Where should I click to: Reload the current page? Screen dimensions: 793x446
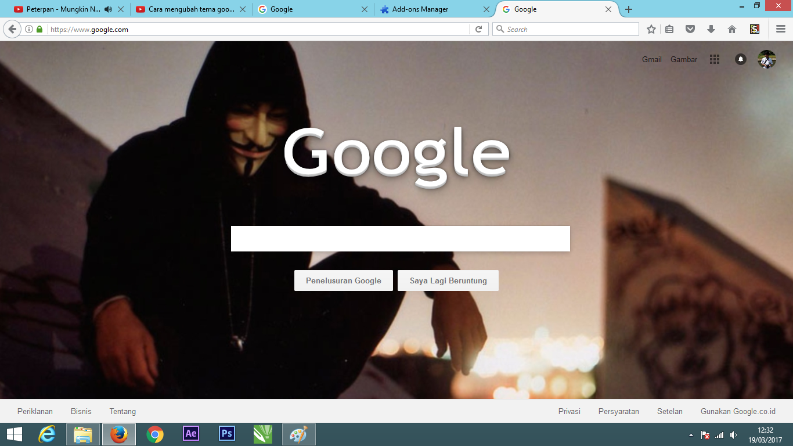coord(478,29)
